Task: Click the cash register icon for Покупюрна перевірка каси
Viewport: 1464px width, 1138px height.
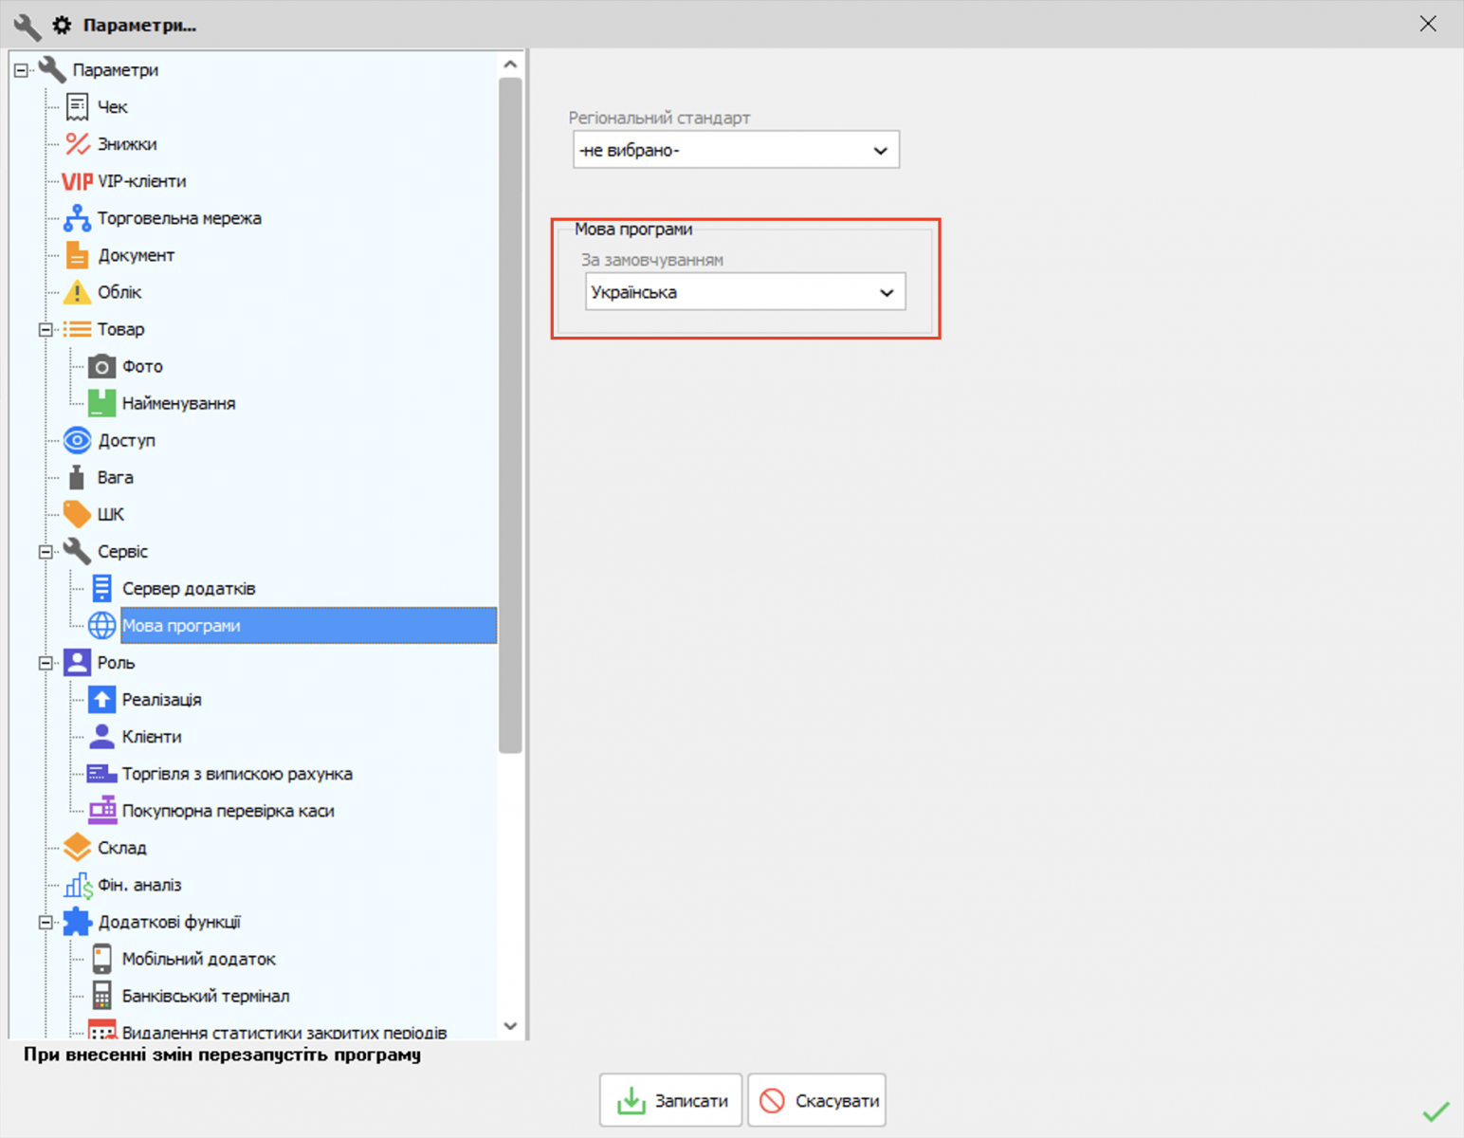Action: tap(101, 811)
